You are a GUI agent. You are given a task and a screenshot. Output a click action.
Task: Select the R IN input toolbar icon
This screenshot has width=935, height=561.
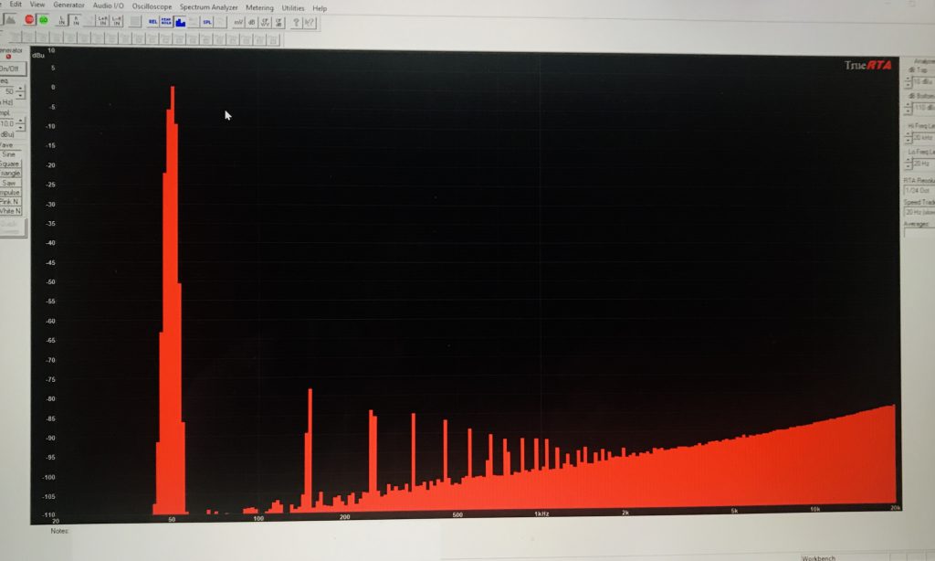[x=76, y=21]
